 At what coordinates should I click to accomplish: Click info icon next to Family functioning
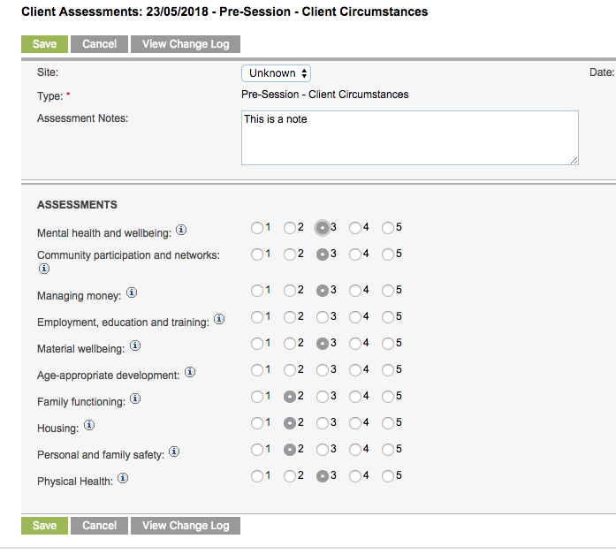135,398
